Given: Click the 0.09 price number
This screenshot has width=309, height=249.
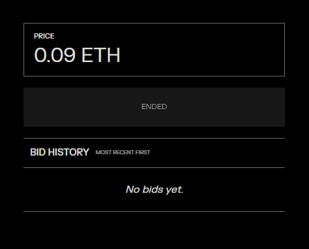Looking at the screenshot, I should tap(55, 55).
